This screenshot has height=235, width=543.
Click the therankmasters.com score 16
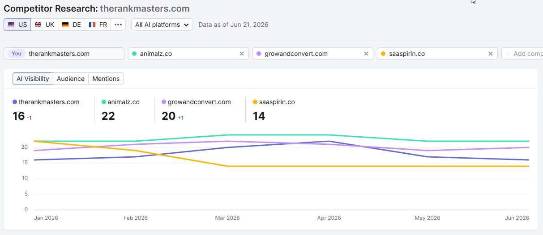coord(19,116)
